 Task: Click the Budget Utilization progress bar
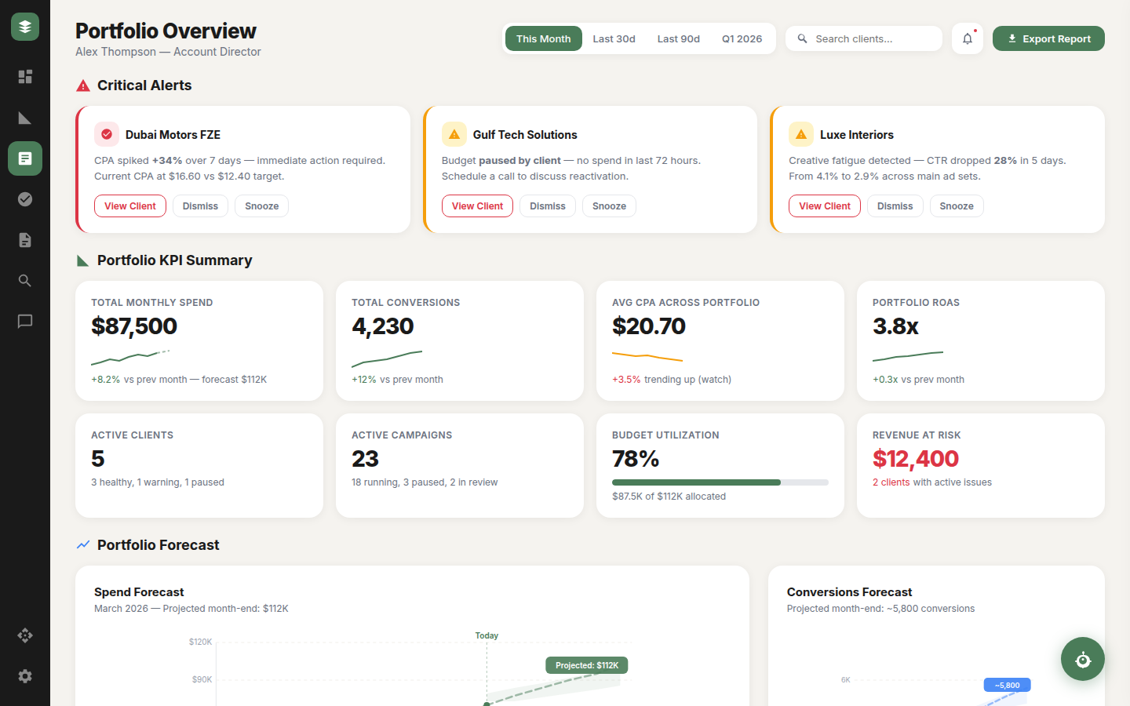(720, 482)
